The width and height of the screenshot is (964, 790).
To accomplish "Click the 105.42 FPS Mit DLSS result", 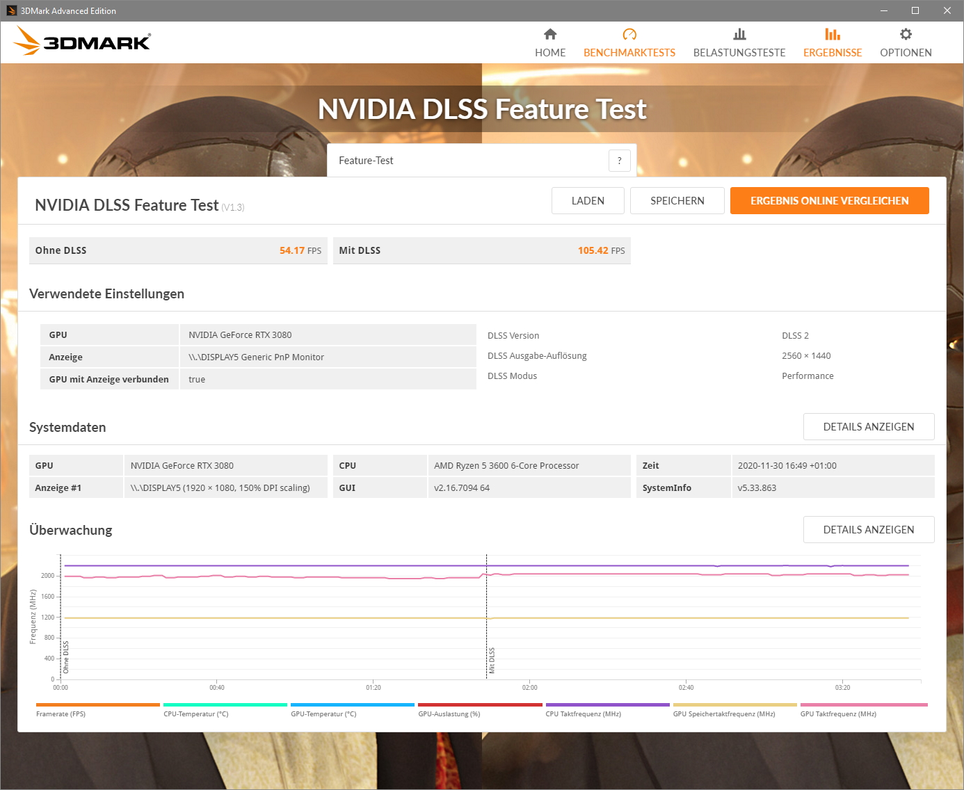I will (x=601, y=250).
